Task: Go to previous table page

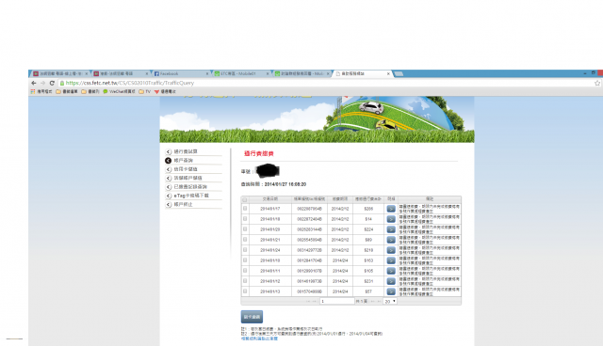Action: coord(314,302)
